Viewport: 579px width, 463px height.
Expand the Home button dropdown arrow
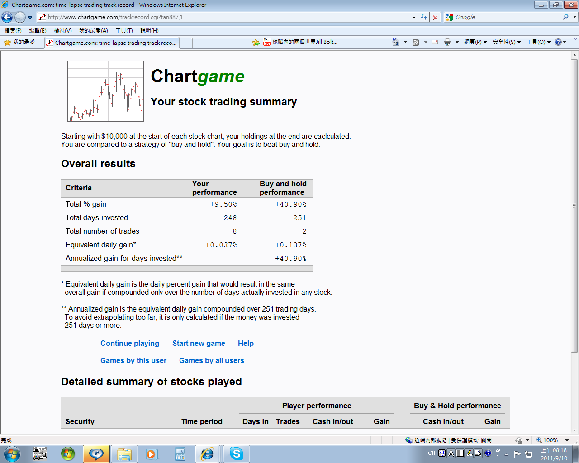(405, 42)
